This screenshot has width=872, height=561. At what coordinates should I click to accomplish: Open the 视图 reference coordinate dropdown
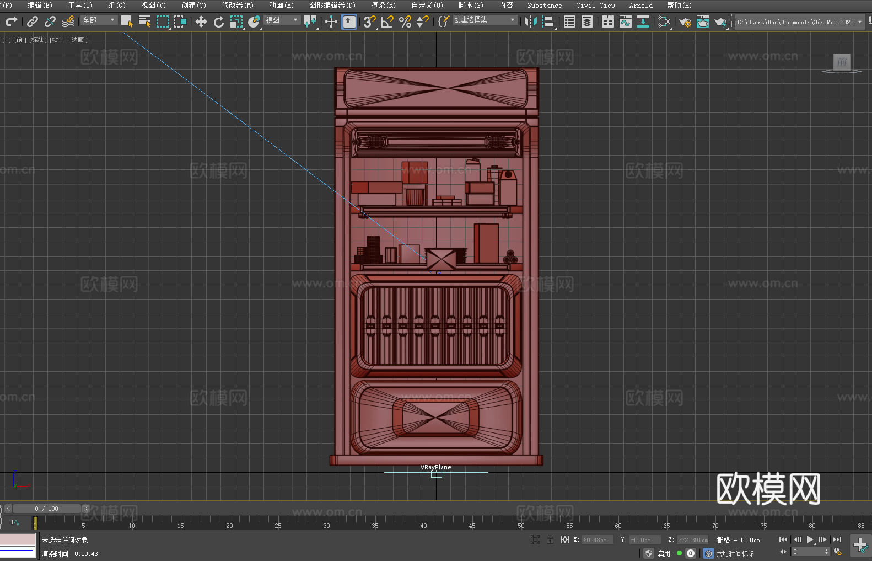pos(282,20)
